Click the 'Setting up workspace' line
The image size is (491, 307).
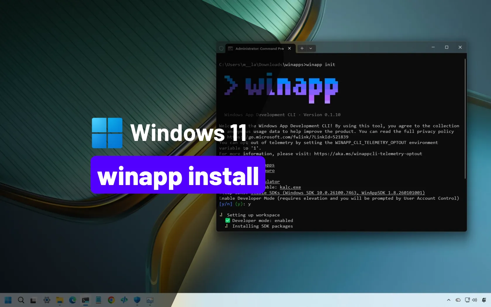click(x=250, y=215)
